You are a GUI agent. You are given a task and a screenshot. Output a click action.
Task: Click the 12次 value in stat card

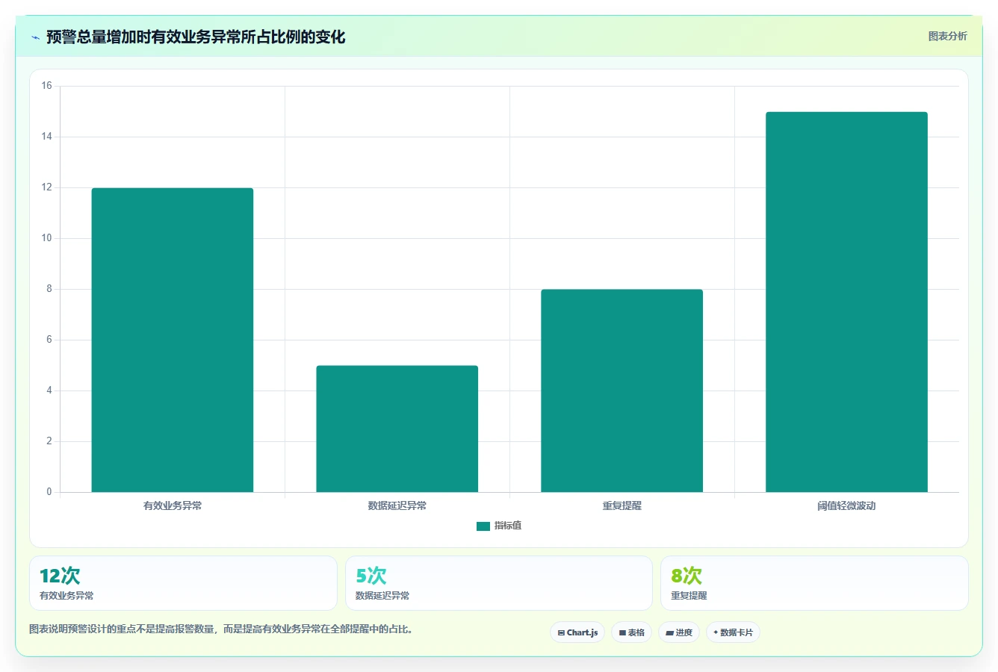[60, 576]
